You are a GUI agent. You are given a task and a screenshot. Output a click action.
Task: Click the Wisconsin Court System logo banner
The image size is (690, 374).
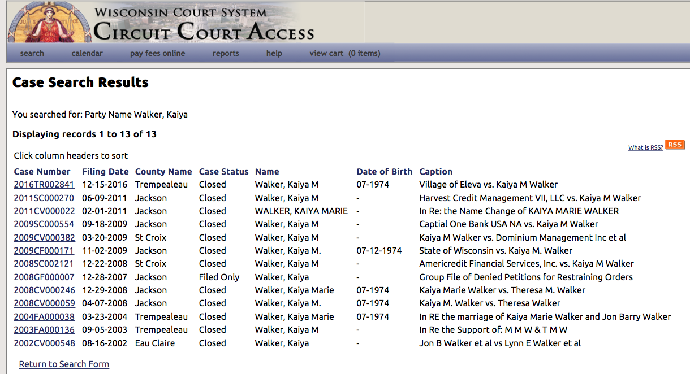[161, 23]
